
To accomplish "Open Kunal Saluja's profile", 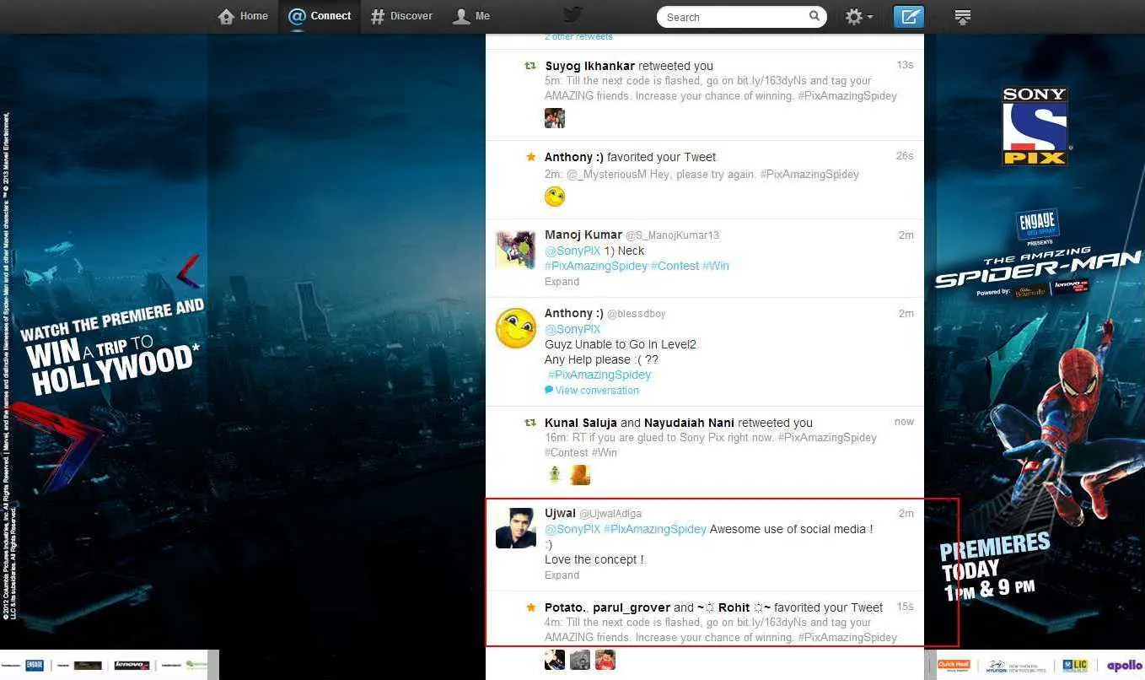I will (581, 423).
